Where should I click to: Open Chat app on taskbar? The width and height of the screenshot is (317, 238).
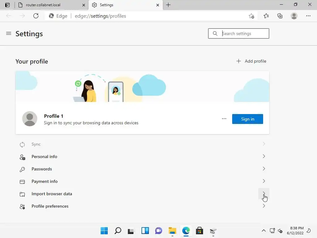coord(158,231)
